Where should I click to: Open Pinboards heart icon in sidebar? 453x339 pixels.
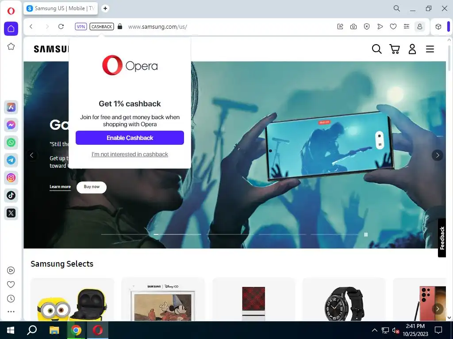point(11,284)
